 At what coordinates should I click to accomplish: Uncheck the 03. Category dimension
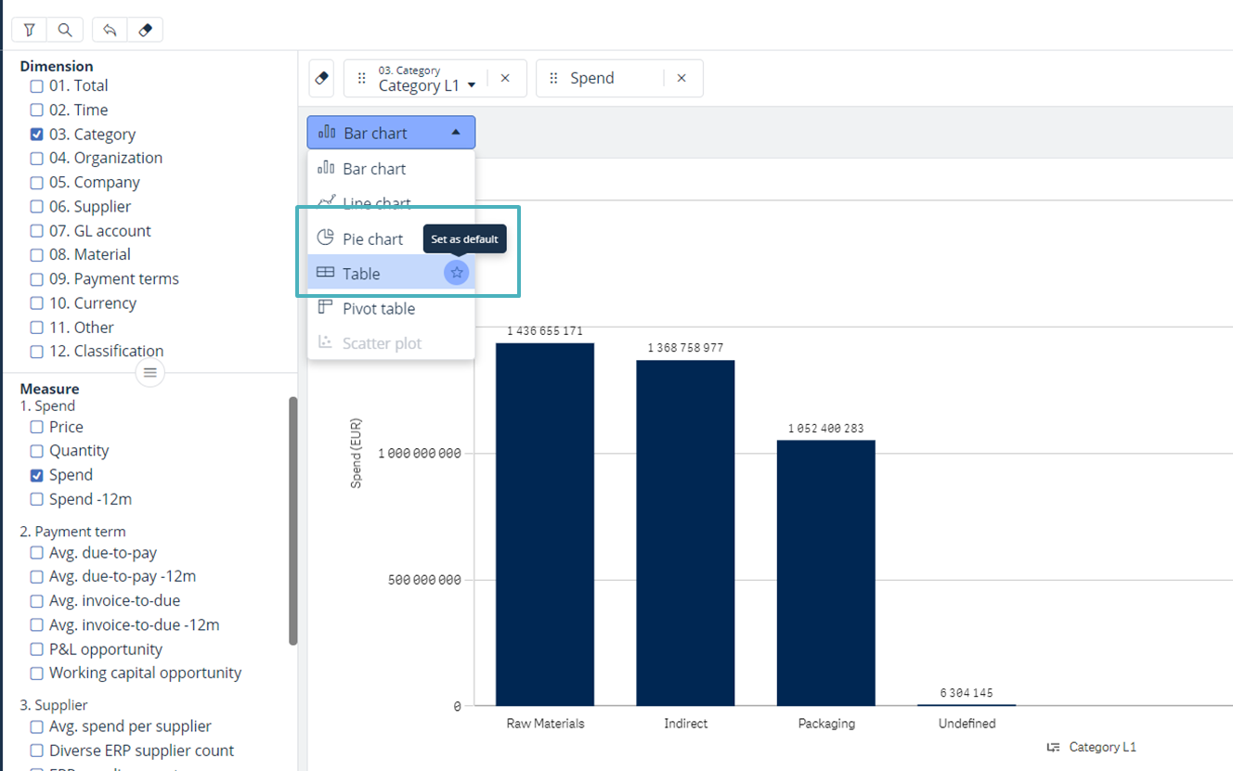pyautogui.click(x=37, y=135)
